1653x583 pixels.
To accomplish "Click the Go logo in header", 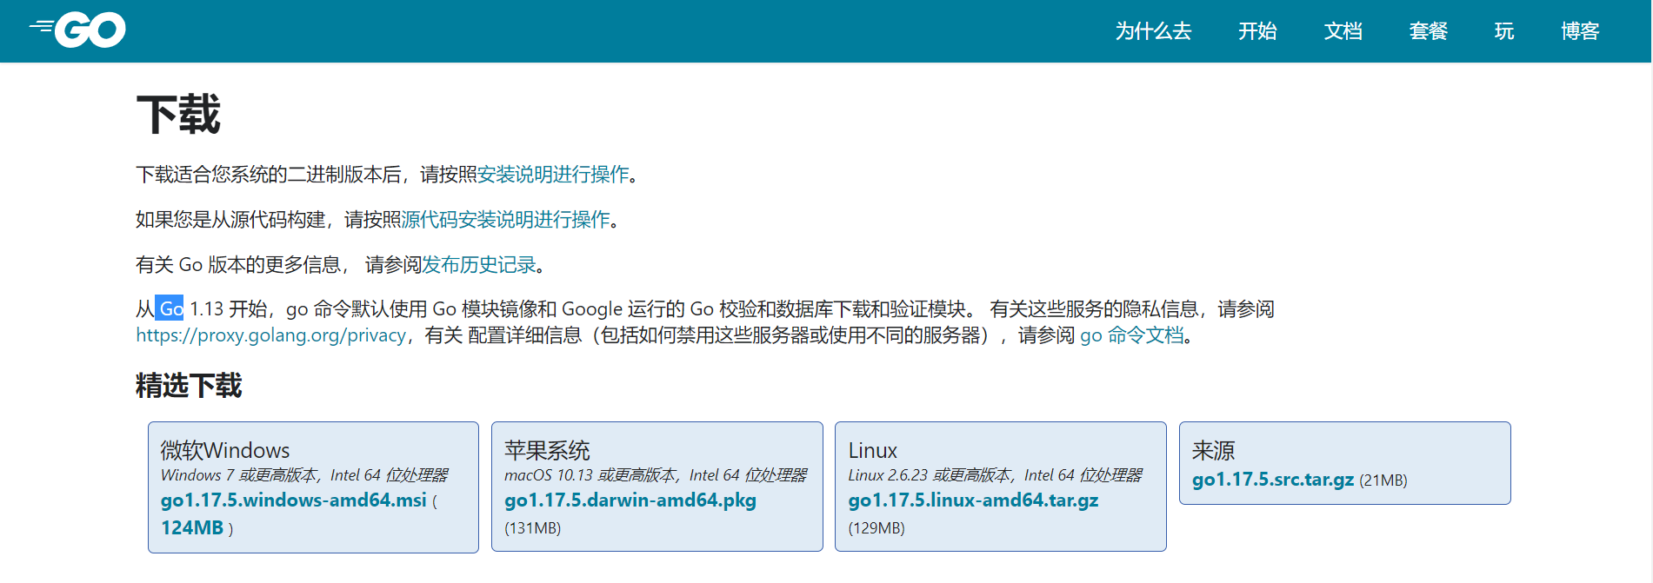I will click(x=77, y=30).
